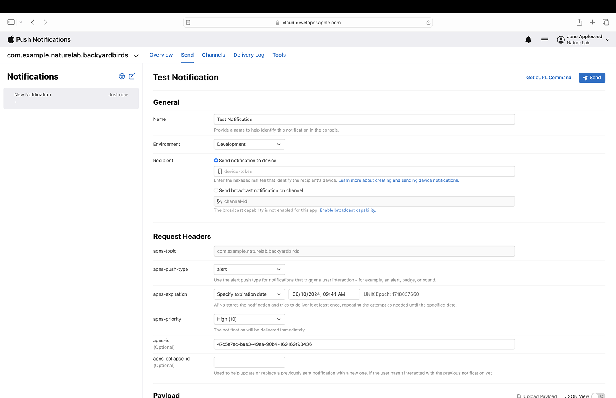Image resolution: width=616 pixels, height=398 pixels.
Task: Click Enable broadcast capability link
Action: point(347,210)
